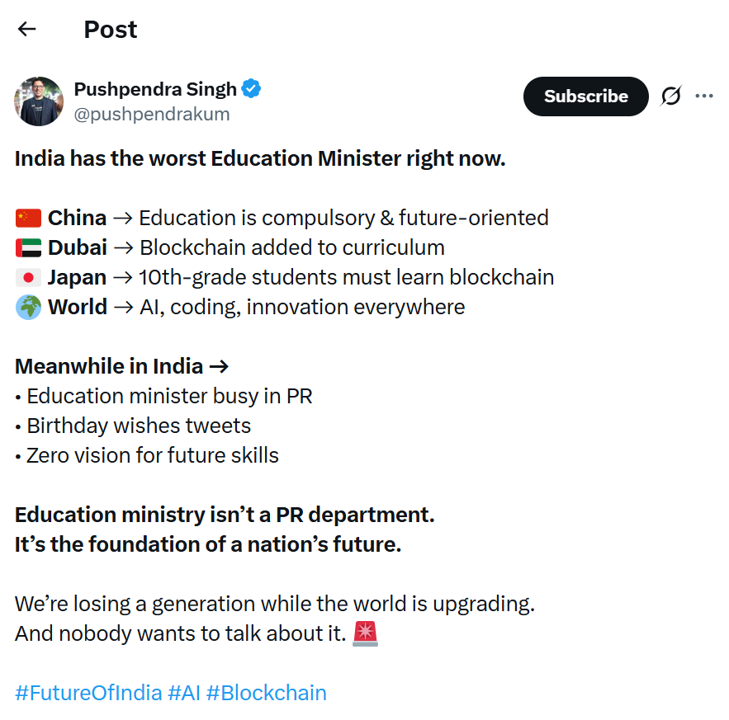The width and height of the screenshot is (729, 720).
Task: Click the "Meanwhile in India" line
Action: coord(121,366)
